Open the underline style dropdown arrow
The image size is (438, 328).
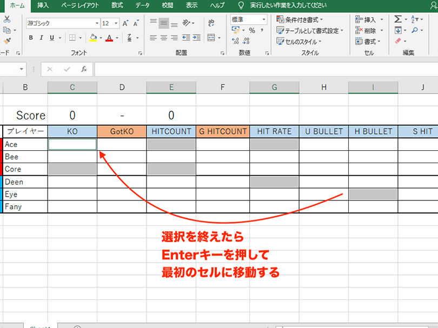click(x=60, y=38)
